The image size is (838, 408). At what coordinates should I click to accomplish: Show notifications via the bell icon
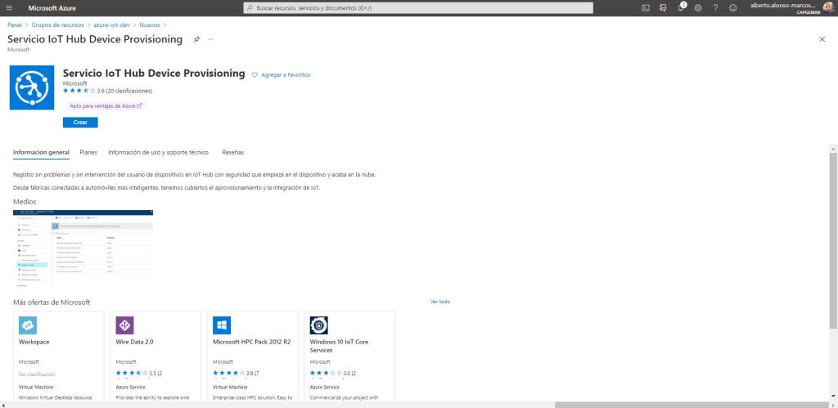[x=681, y=7]
